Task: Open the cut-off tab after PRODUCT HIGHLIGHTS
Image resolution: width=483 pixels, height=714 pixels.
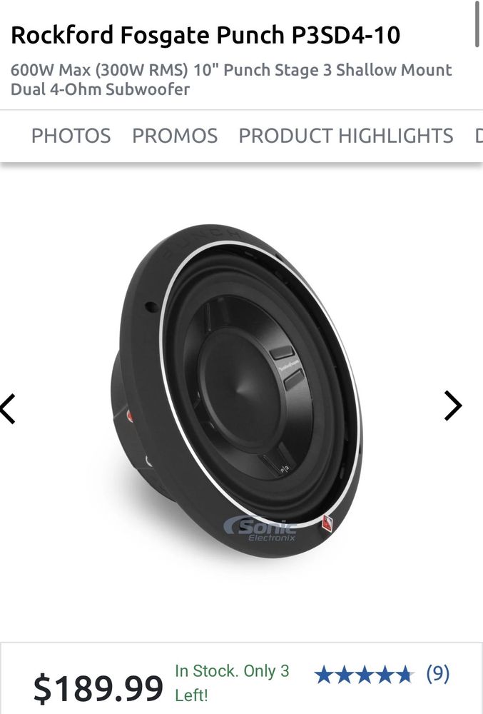Action: click(x=479, y=136)
